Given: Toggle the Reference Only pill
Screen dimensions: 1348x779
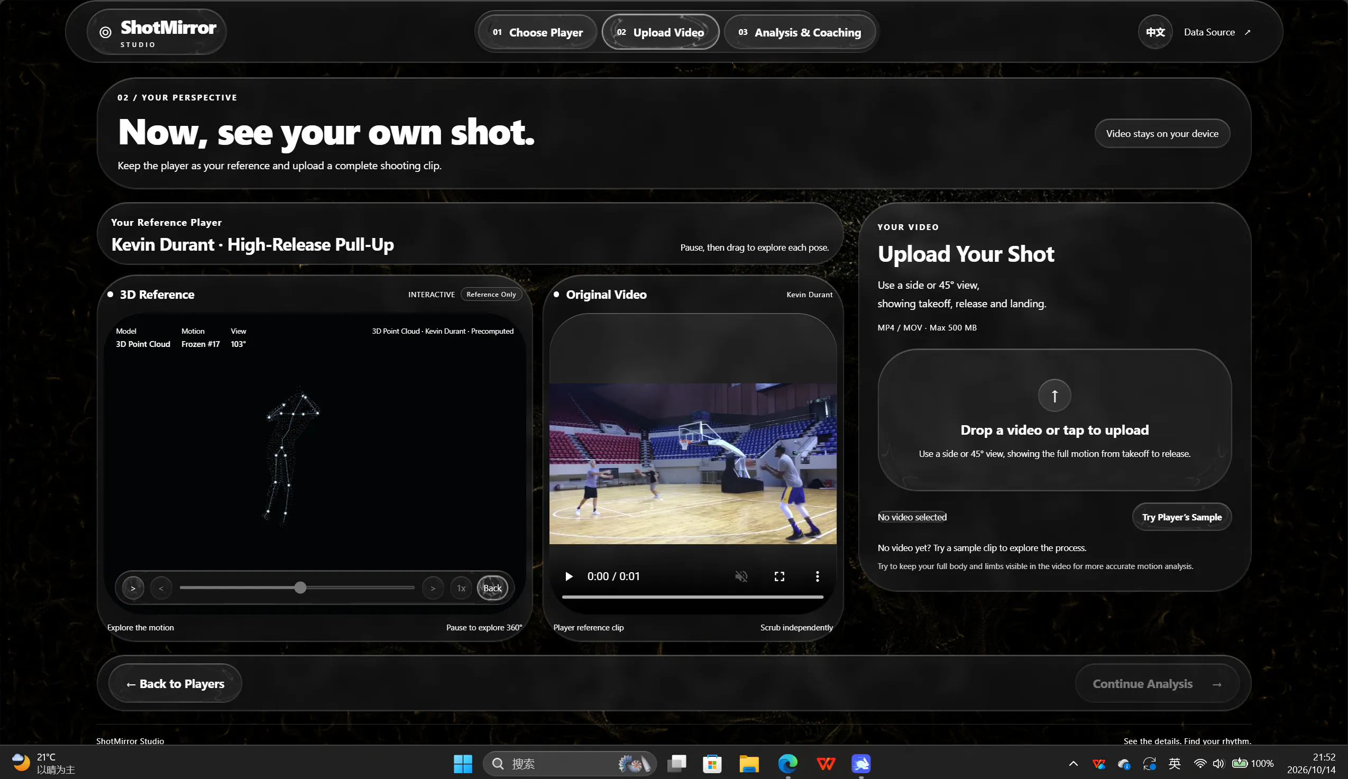Looking at the screenshot, I should pyautogui.click(x=491, y=294).
